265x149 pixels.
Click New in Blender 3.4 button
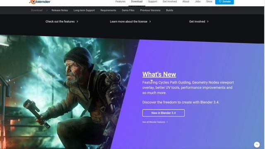coord(164,113)
